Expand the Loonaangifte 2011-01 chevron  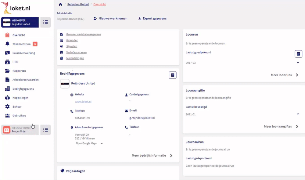point(298,114)
